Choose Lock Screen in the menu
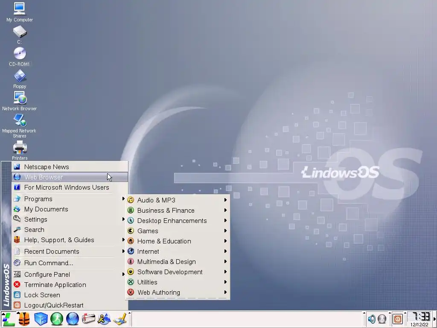Screen dimensions: 437x328 (x=70, y=295)
